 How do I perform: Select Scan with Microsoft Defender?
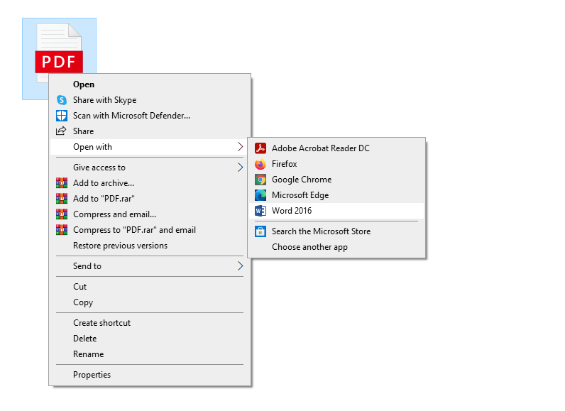coord(149,116)
